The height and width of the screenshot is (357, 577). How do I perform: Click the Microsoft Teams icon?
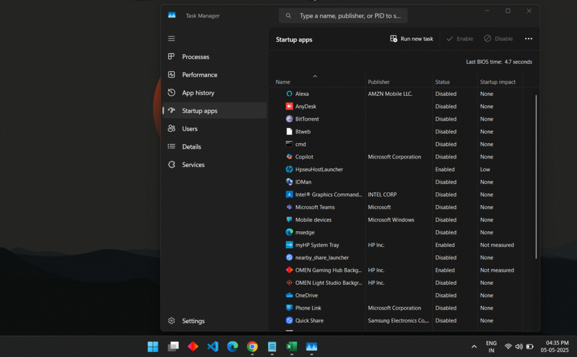point(289,207)
